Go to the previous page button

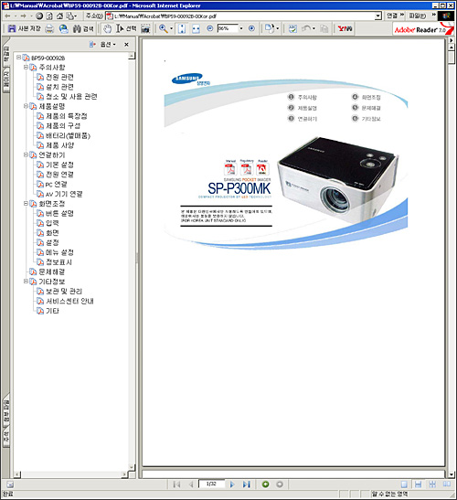pyautogui.click(x=191, y=484)
